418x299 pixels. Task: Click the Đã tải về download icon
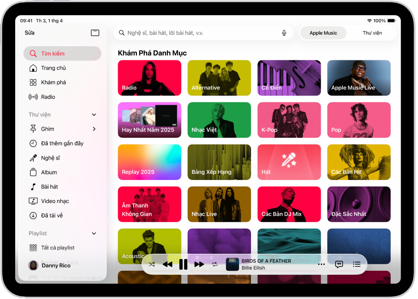click(x=33, y=215)
